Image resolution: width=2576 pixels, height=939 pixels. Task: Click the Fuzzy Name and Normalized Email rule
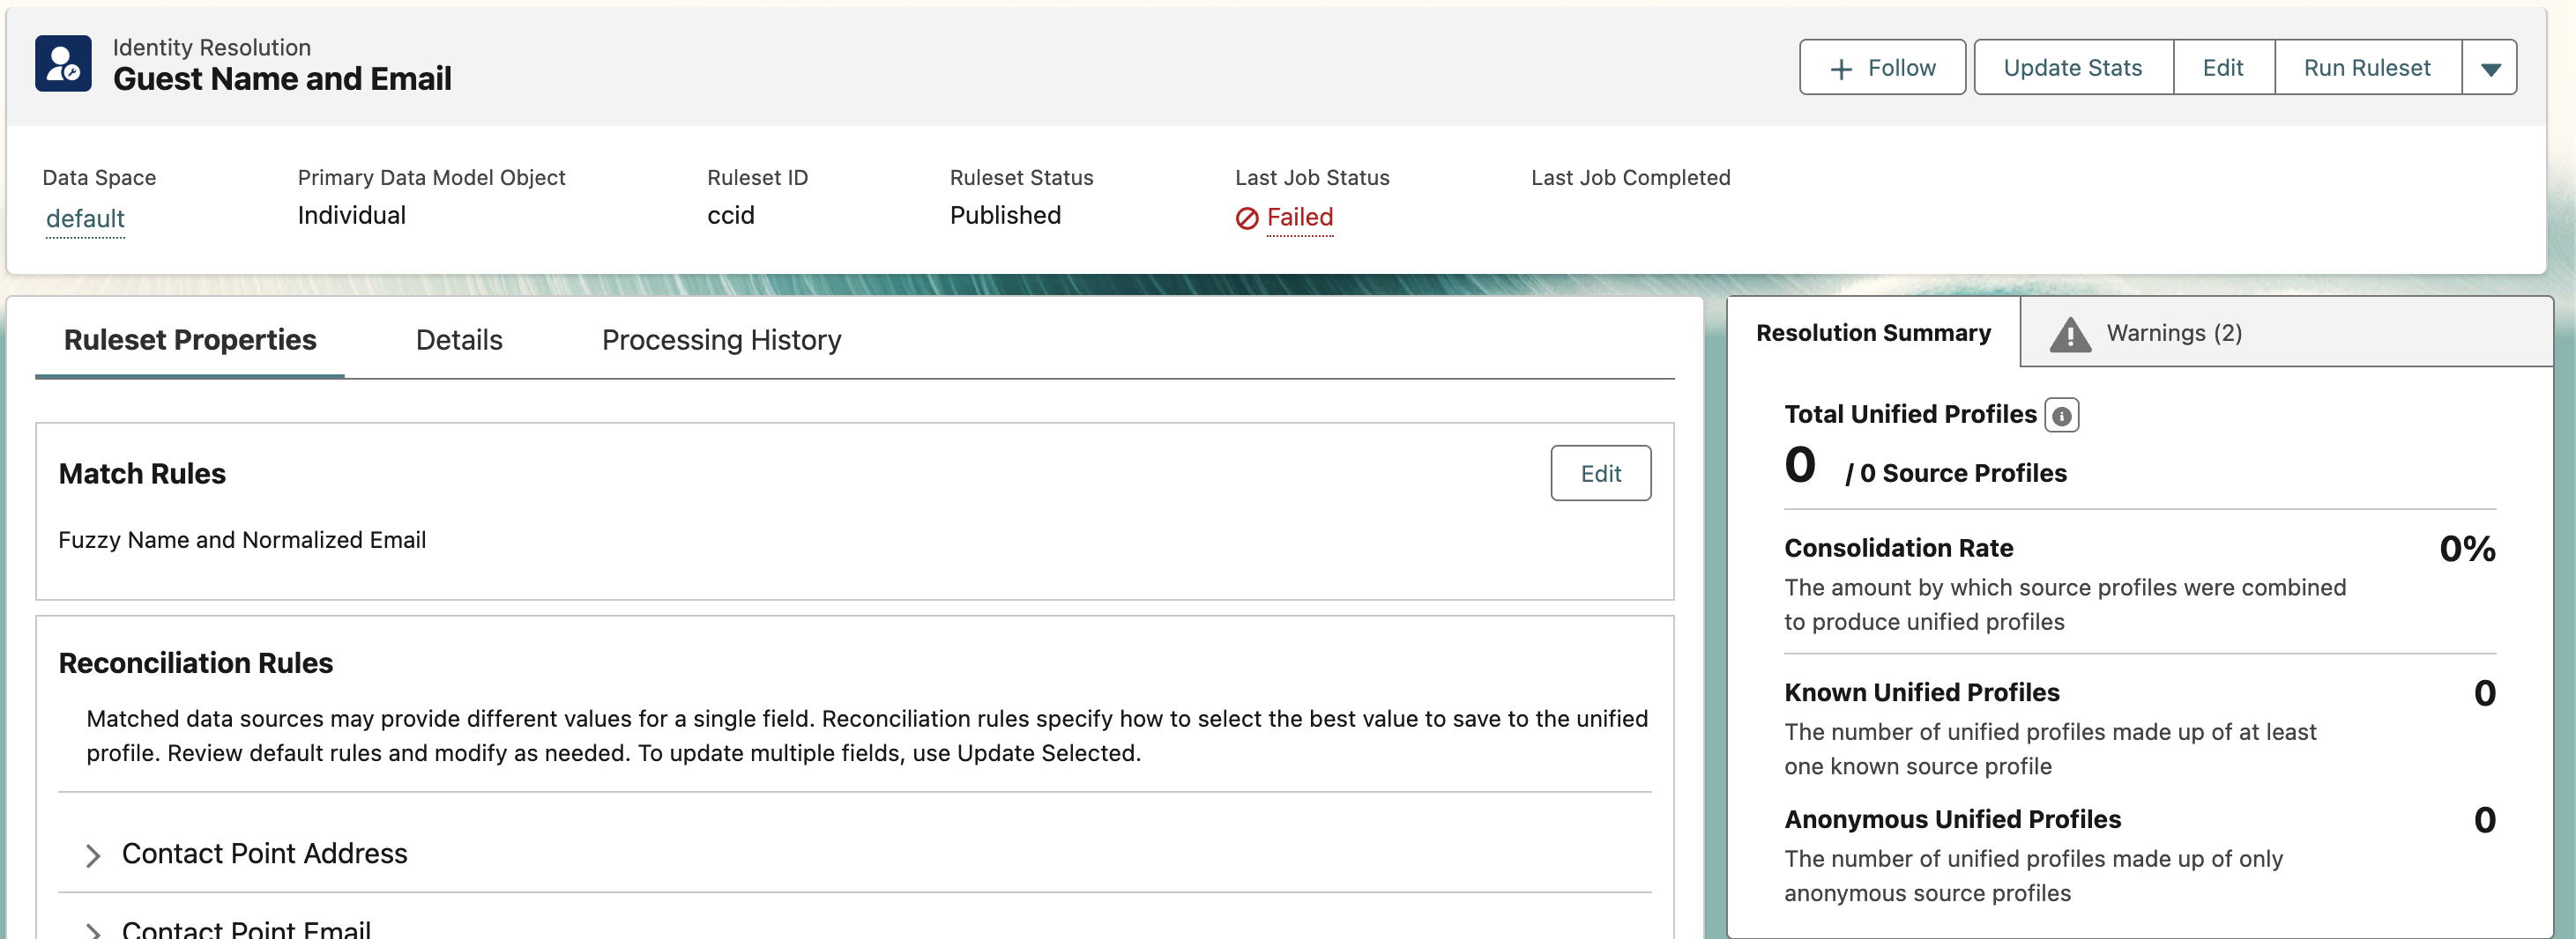[242, 541]
